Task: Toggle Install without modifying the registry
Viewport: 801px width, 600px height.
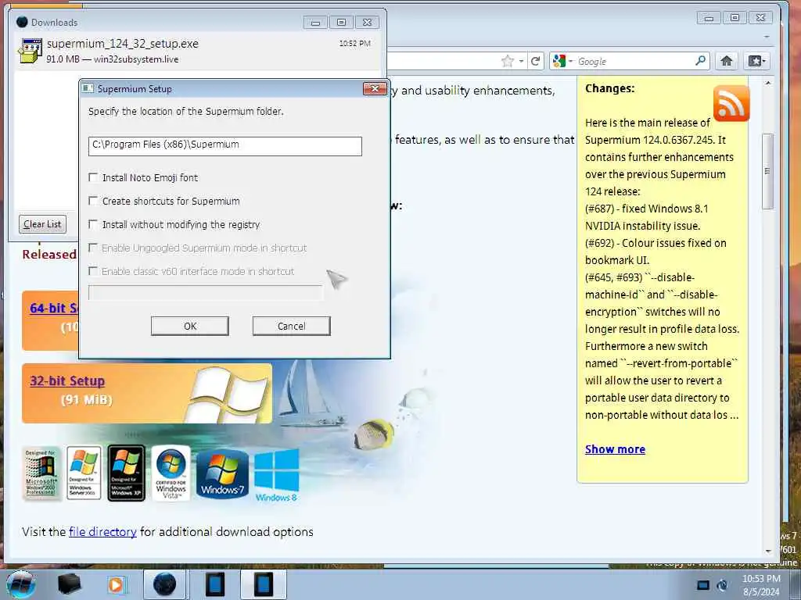Action: pos(93,224)
